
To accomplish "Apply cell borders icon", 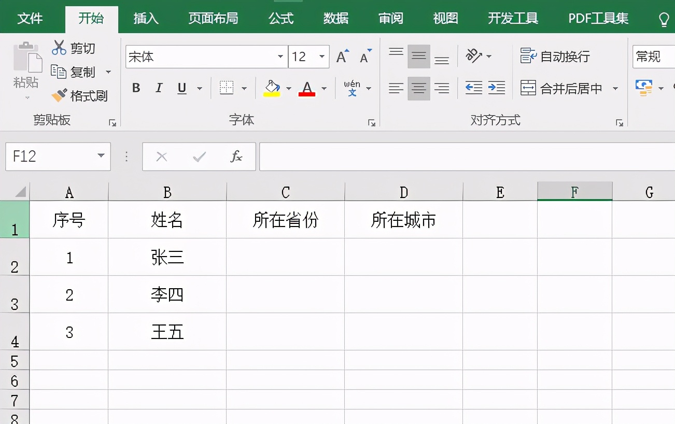I will [x=227, y=88].
